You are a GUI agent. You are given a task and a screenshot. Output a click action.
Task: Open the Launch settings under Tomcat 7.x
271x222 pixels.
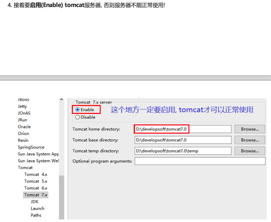(38, 208)
